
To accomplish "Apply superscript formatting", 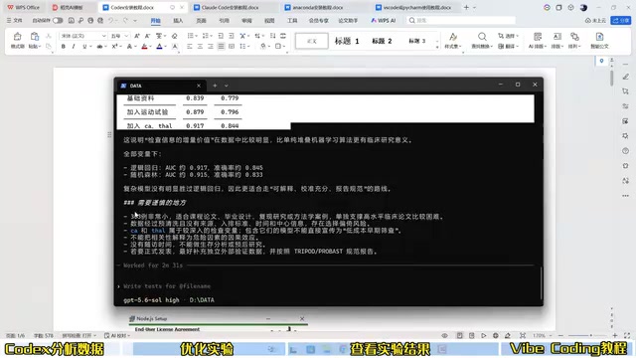I will coord(115,47).
